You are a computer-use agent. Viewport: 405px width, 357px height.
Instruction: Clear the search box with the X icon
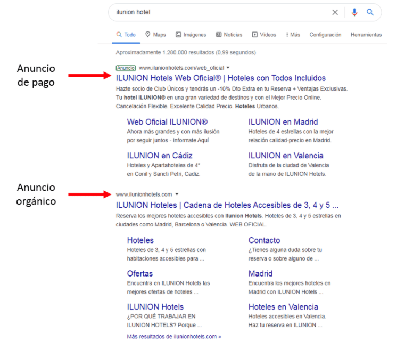coord(335,12)
